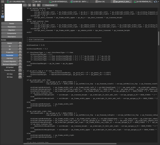Select the 3D View entry

pos(10,77)
